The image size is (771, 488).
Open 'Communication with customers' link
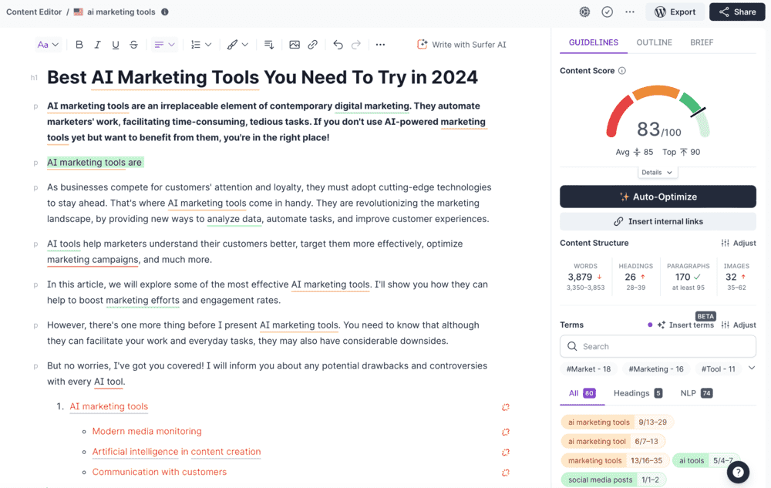click(160, 472)
